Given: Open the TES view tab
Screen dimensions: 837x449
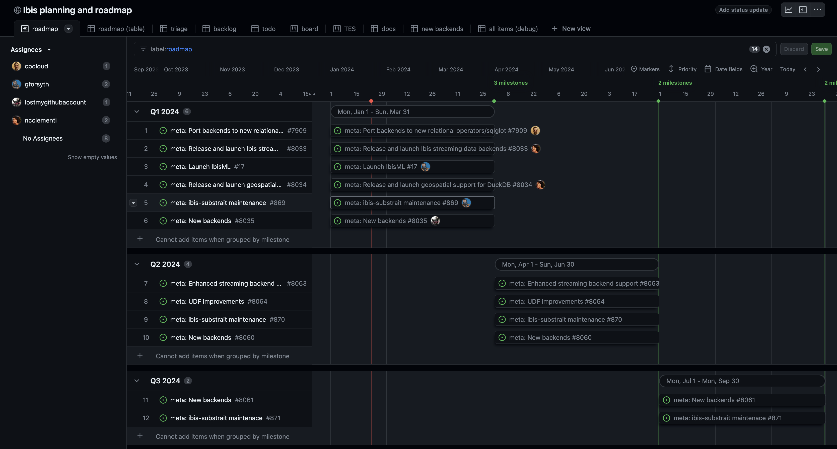Looking at the screenshot, I should (344, 29).
